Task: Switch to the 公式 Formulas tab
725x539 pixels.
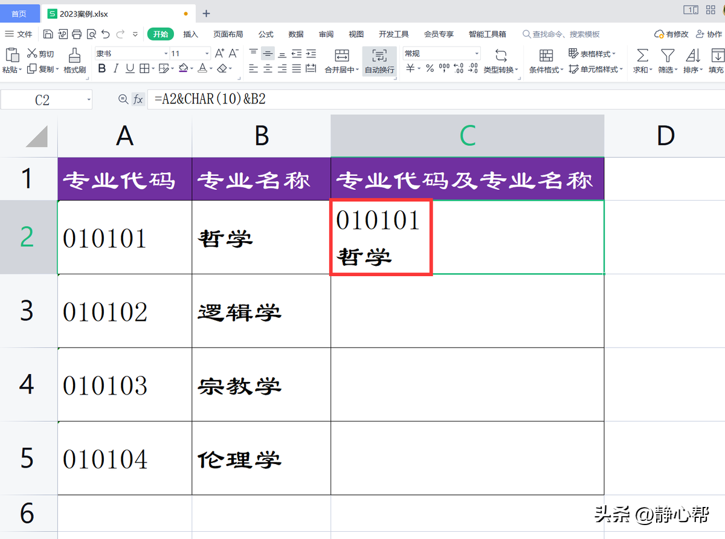Action: coord(266,34)
